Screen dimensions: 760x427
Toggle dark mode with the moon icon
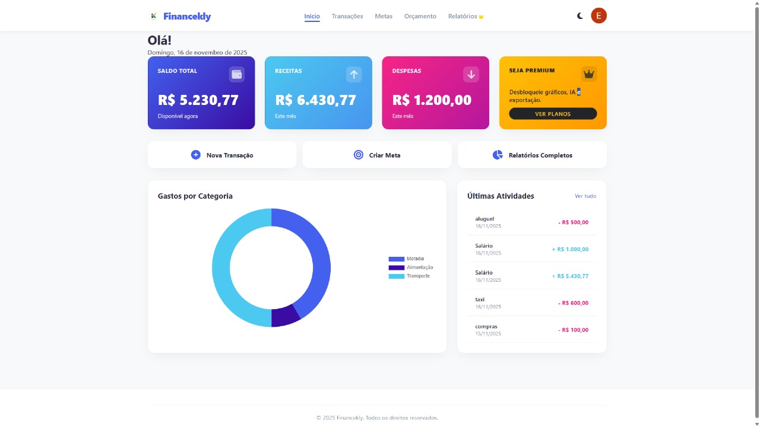(x=579, y=15)
